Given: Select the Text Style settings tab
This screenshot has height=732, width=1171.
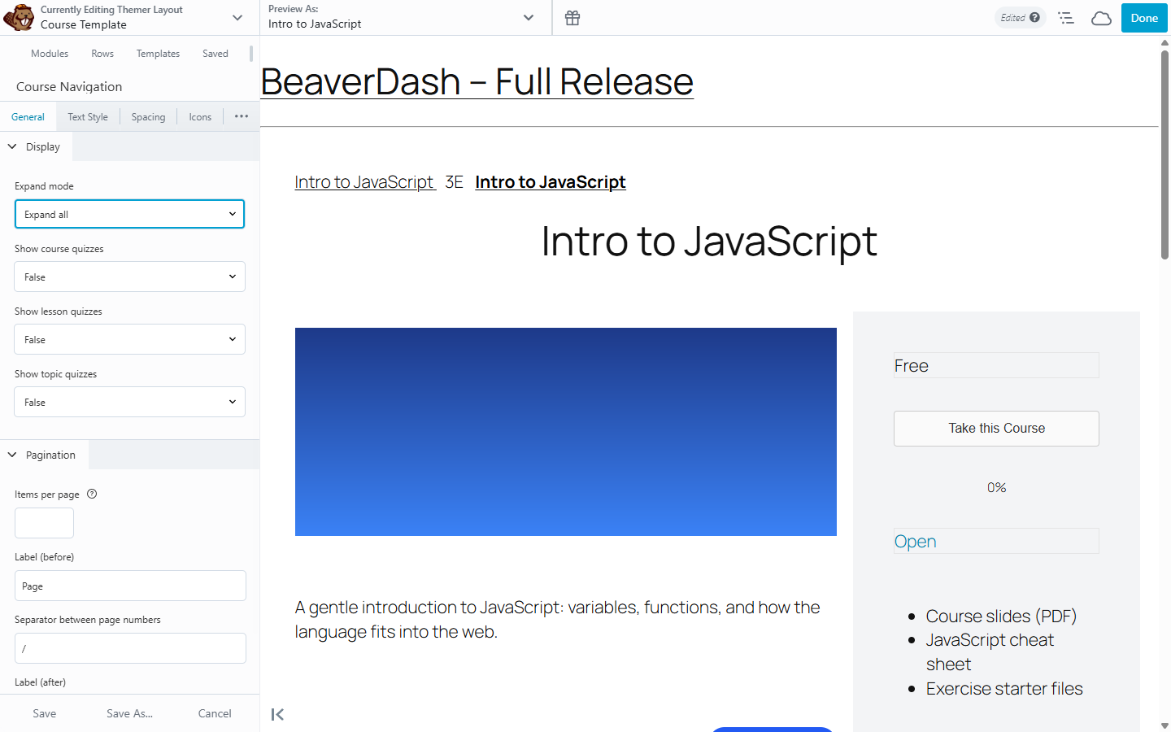Looking at the screenshot, I should pyautogui.click(x=88, y=117).
